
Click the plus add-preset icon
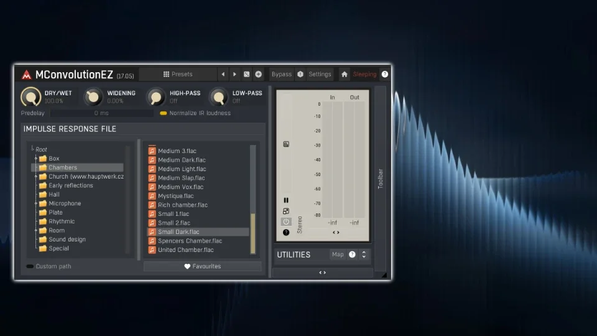tap(258, 74)
